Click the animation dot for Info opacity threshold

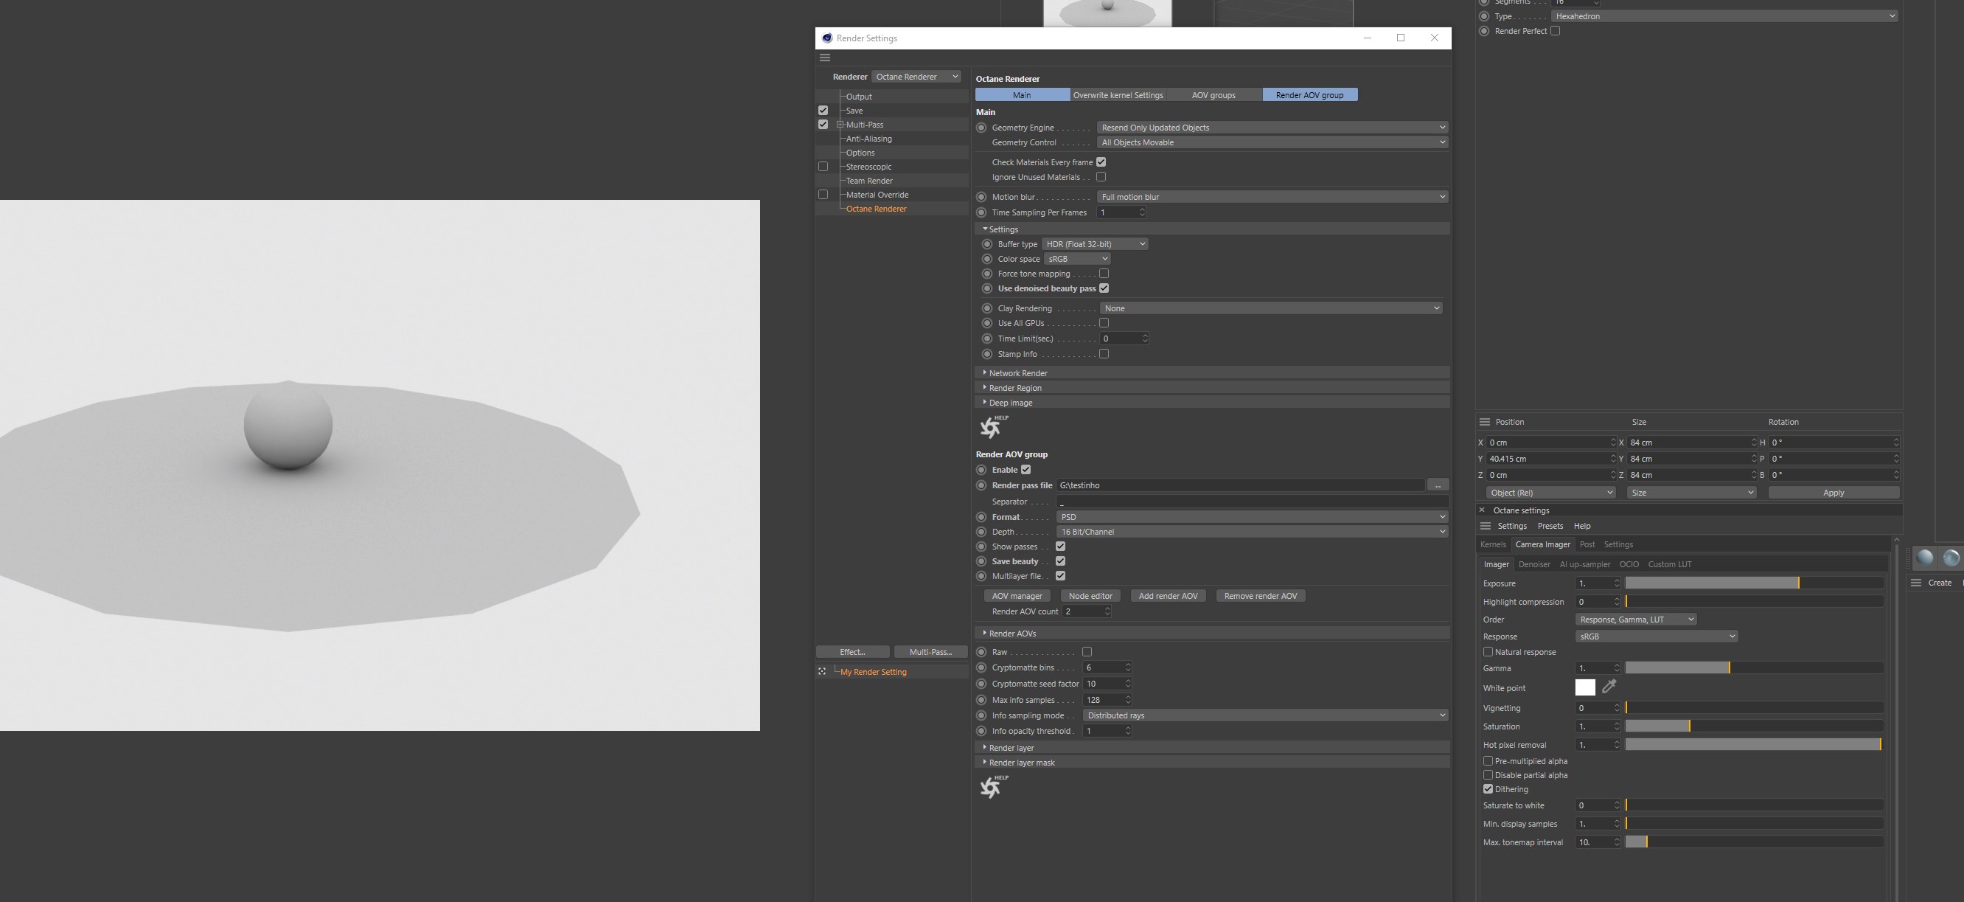981,731
